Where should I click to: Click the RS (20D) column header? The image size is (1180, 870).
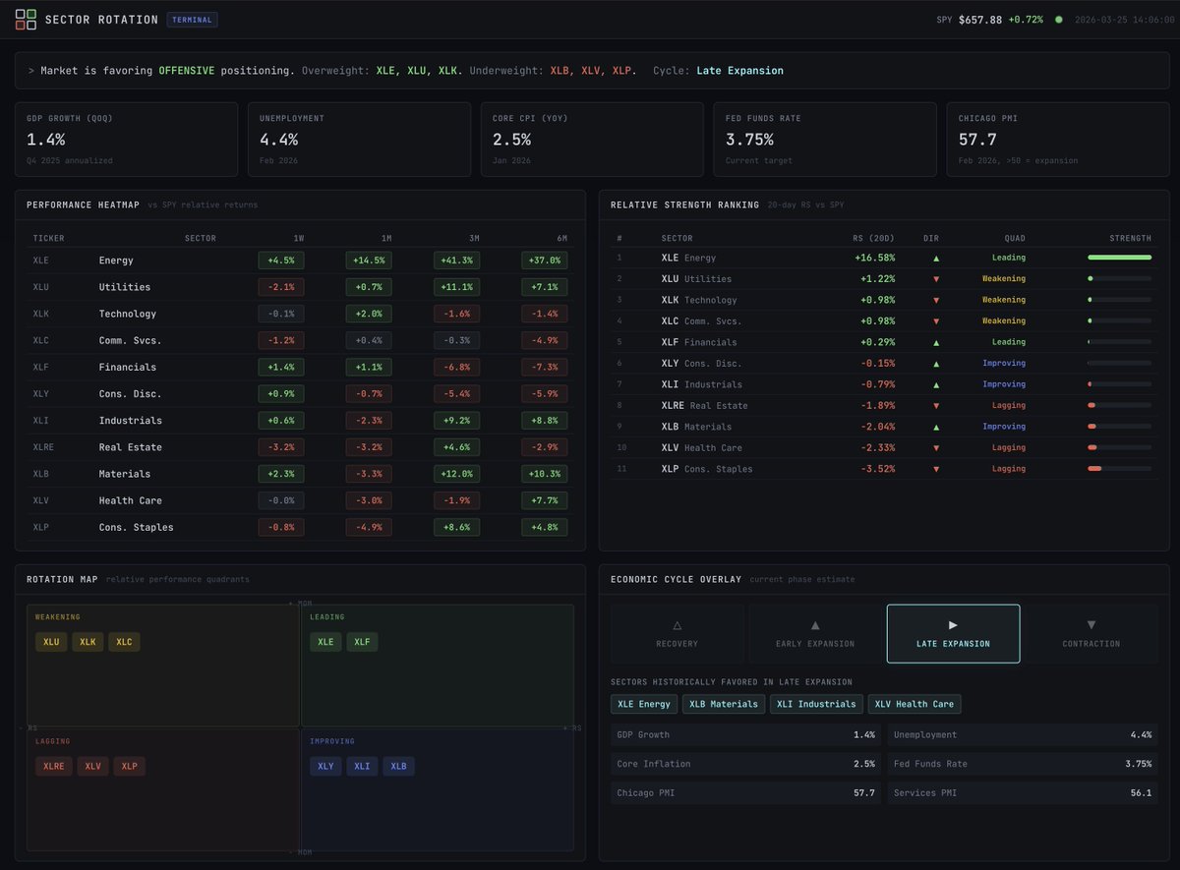873,238
